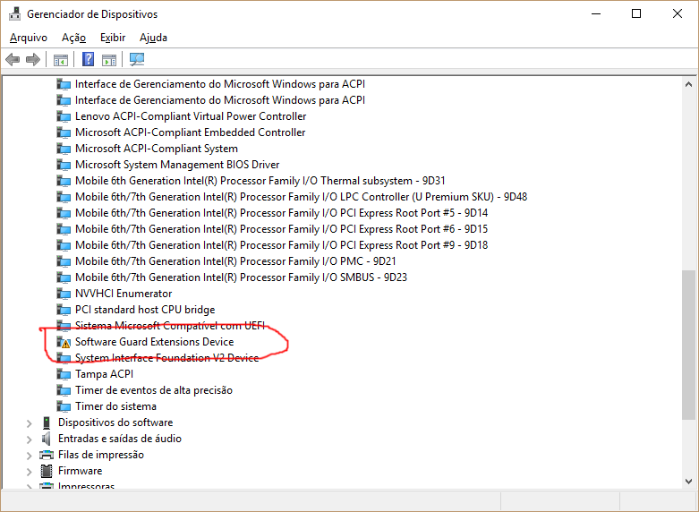Click the action pane toolbar icon
Image resolution: width=699 pixels, height=512 pixels.
tap(109, 60)
